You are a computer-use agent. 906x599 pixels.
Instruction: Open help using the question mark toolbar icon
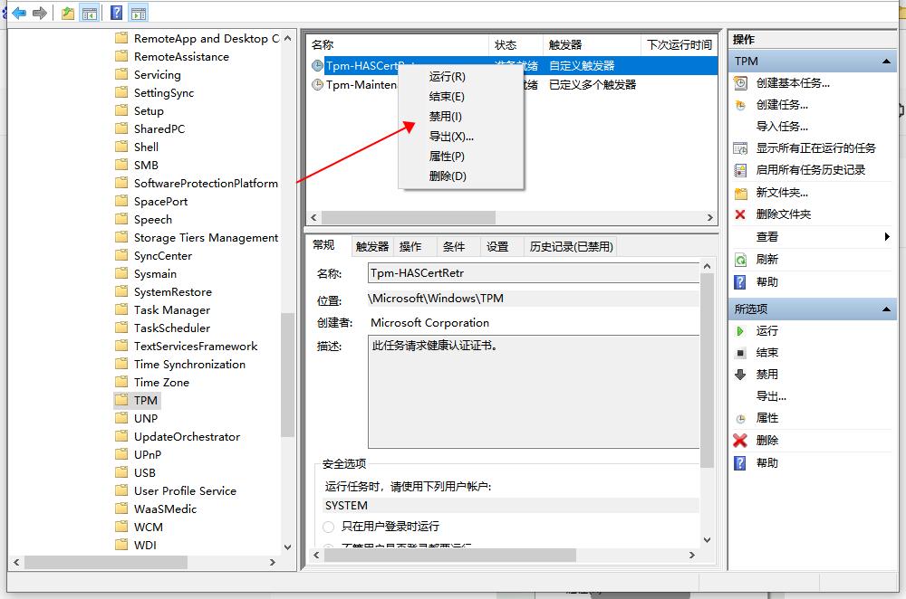point(115,13)
